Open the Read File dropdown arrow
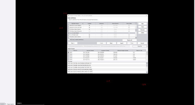Image resolution: width=195 pixels, height=105 pixels. [x=147, y=46]
